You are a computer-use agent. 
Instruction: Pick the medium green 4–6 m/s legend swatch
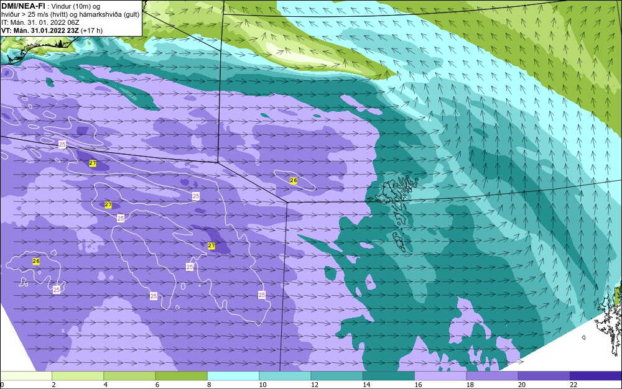click(130, 376)
